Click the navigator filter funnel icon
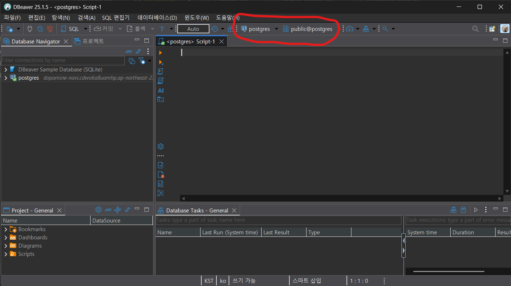Screen dimensions: 511x286 coord(142,61)
